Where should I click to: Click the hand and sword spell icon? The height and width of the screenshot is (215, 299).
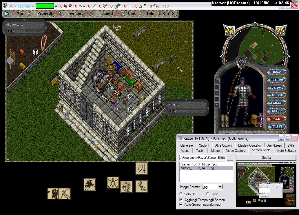(141, 168)
